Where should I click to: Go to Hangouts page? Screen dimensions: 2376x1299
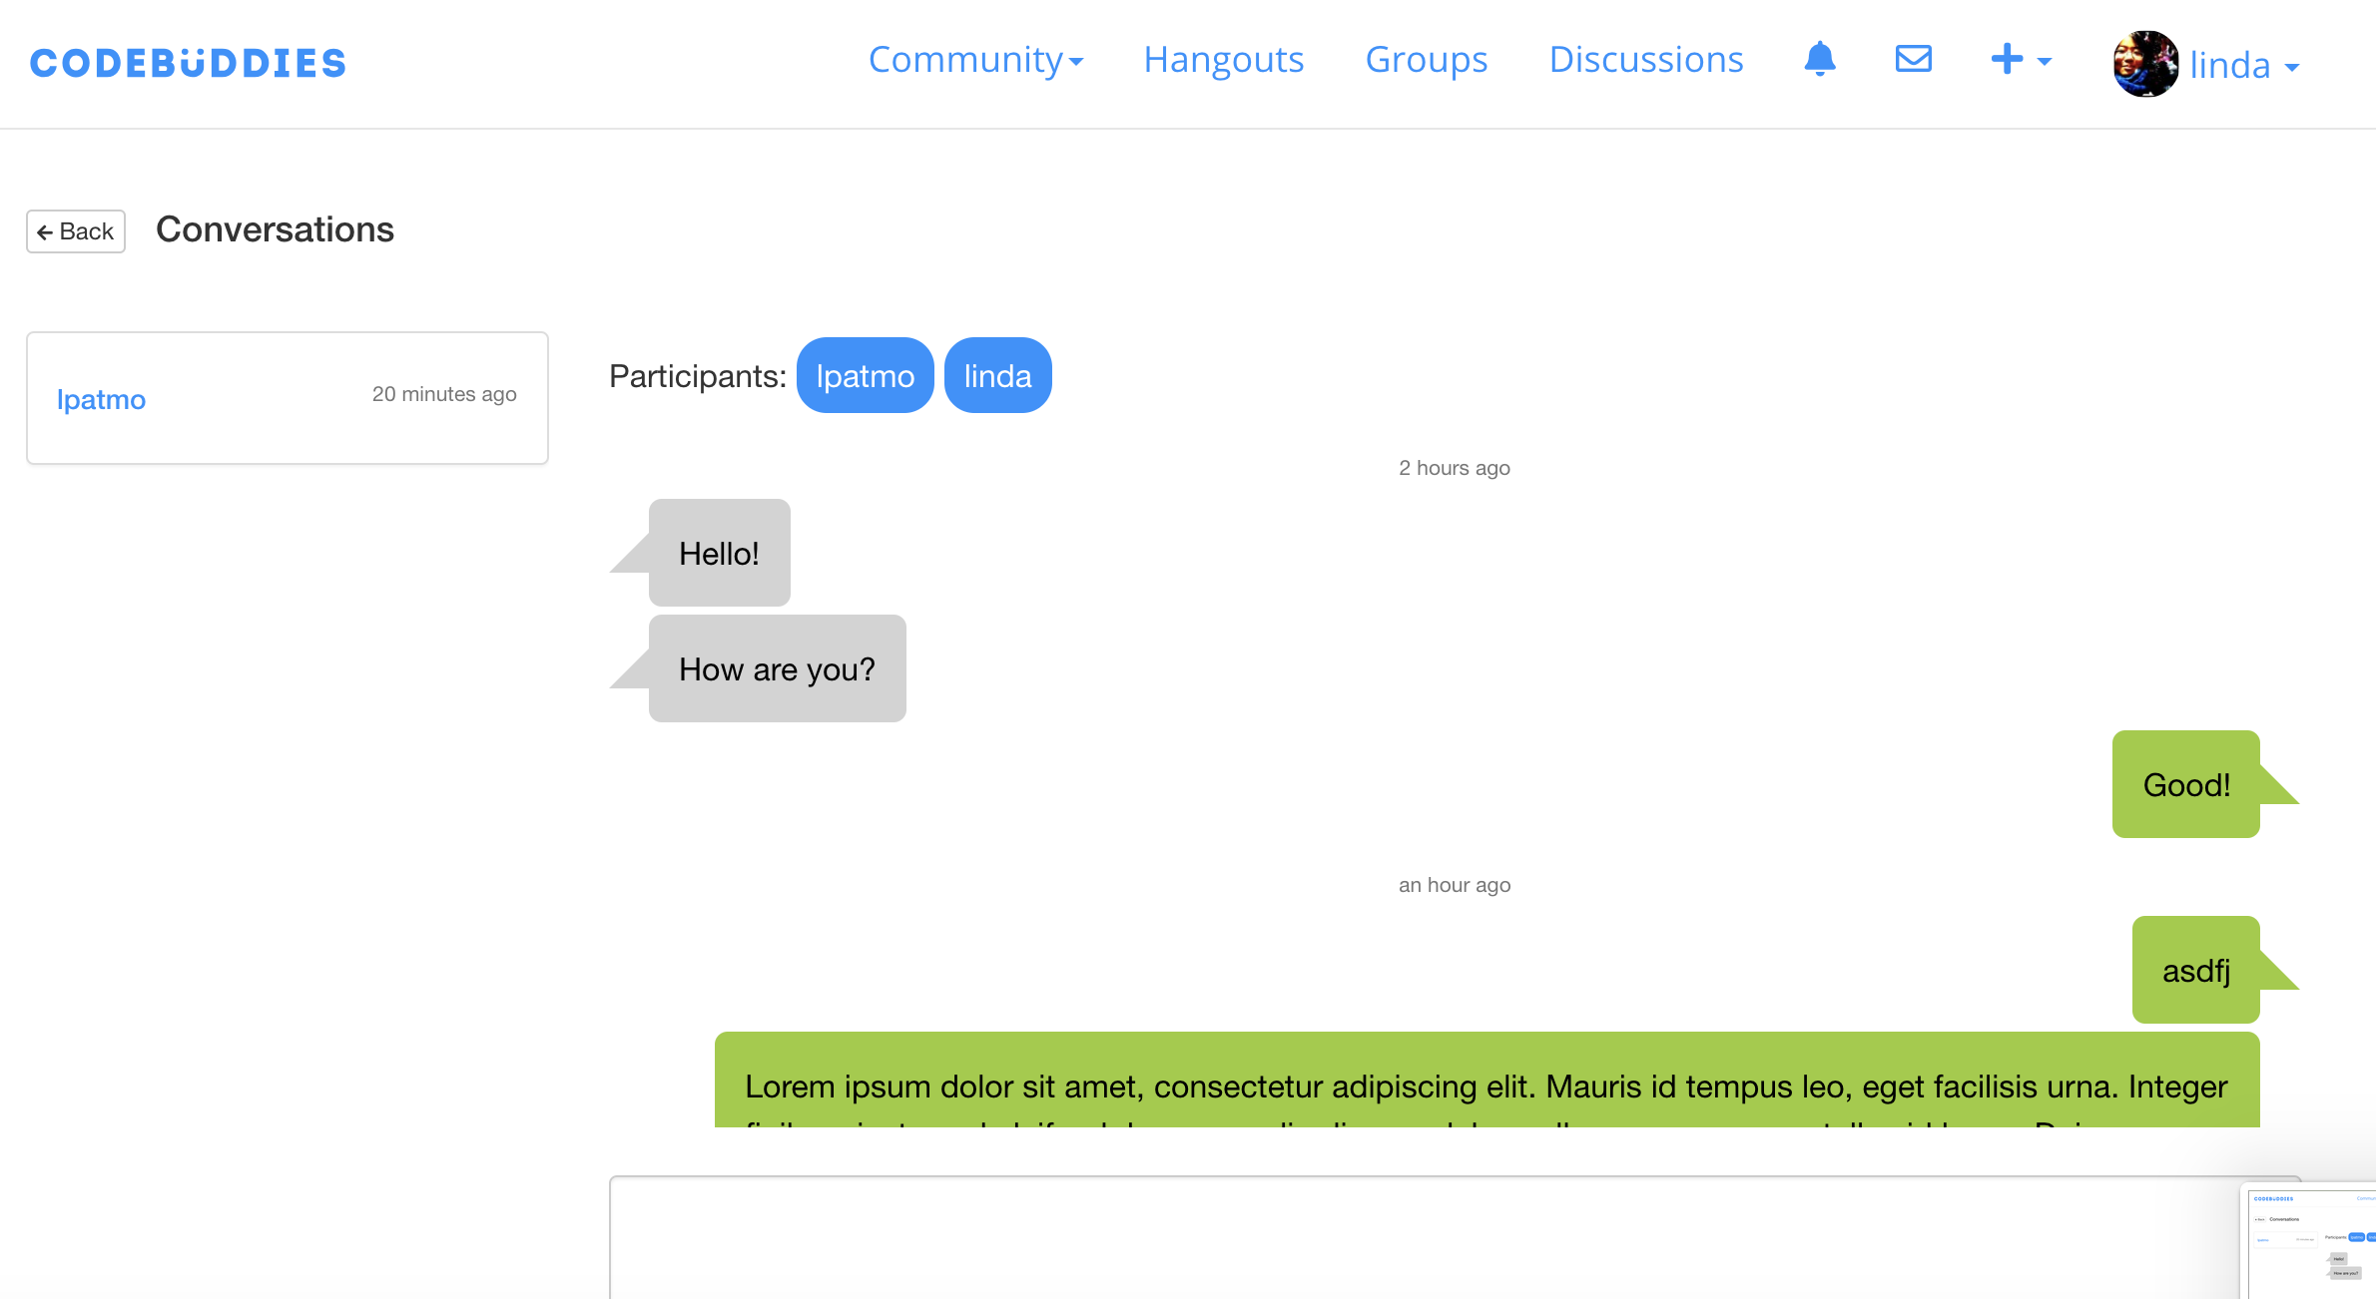pyautogui.click(x=1224, y=60)
